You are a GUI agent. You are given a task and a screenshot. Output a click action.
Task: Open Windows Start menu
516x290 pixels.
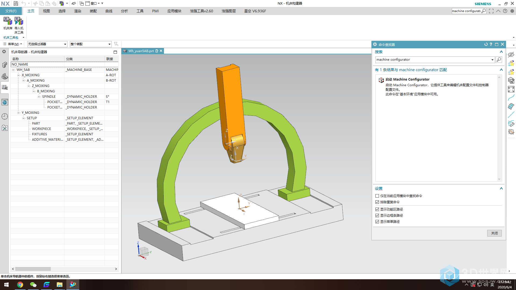click(6, 285)
